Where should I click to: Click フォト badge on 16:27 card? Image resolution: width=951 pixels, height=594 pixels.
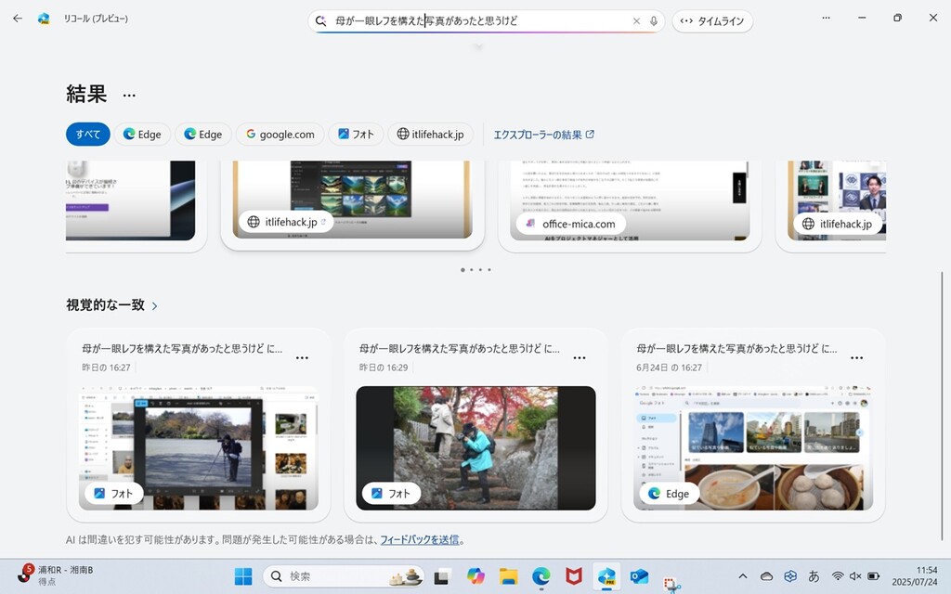pos(113,494)
